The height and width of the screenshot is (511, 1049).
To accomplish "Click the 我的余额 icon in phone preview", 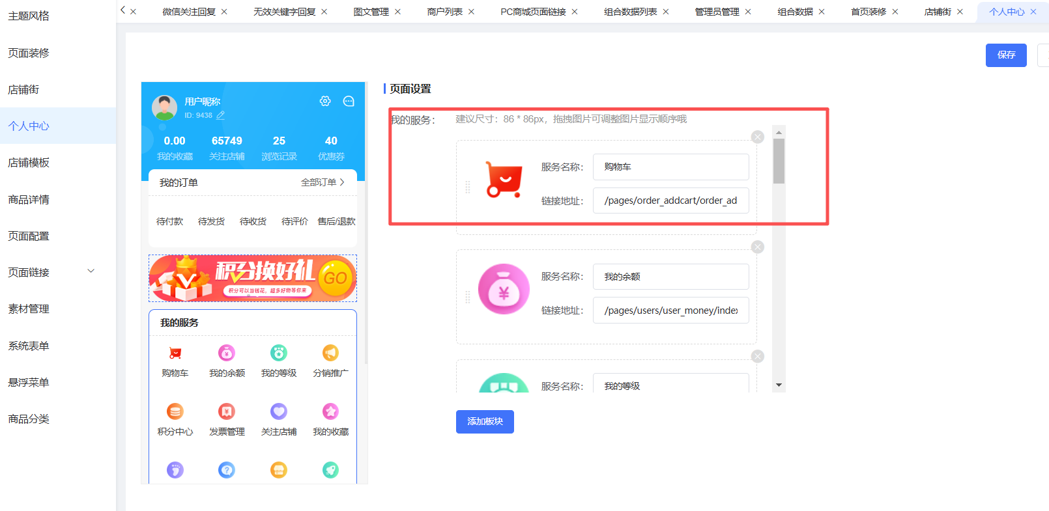I will (x=227, y=353).
